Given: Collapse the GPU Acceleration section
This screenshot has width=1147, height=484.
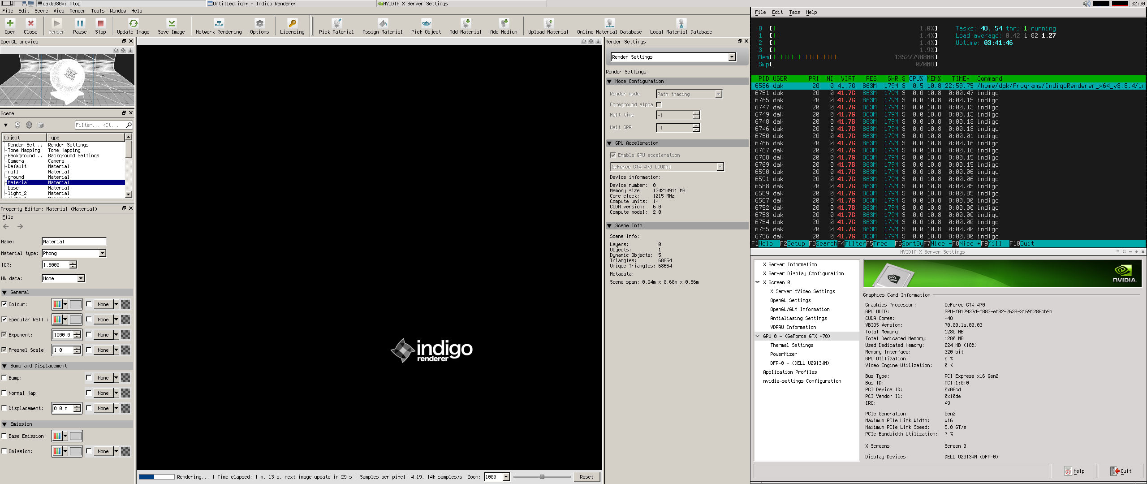Looking at the screenshot, I should click(x=609, y=143).
